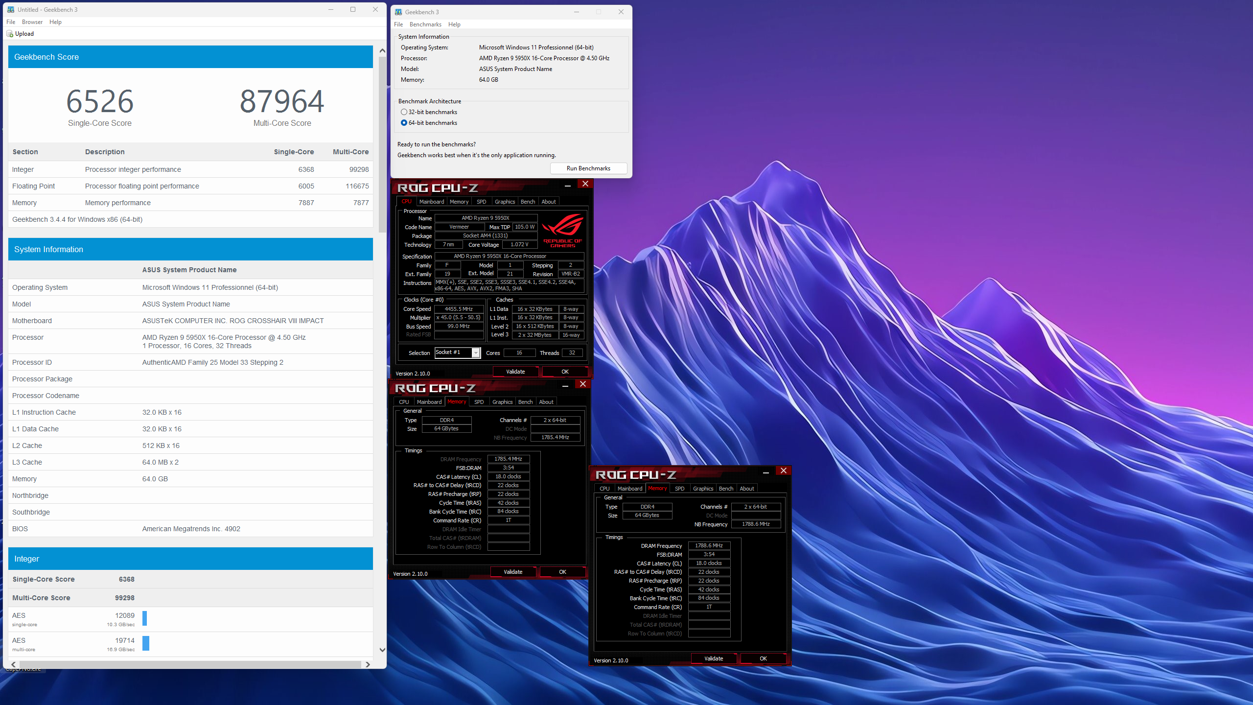1253x705 pixels.
Task: Open Mainboard tab in rightmost CPU-Z window
Action: (x=629, y=489)
